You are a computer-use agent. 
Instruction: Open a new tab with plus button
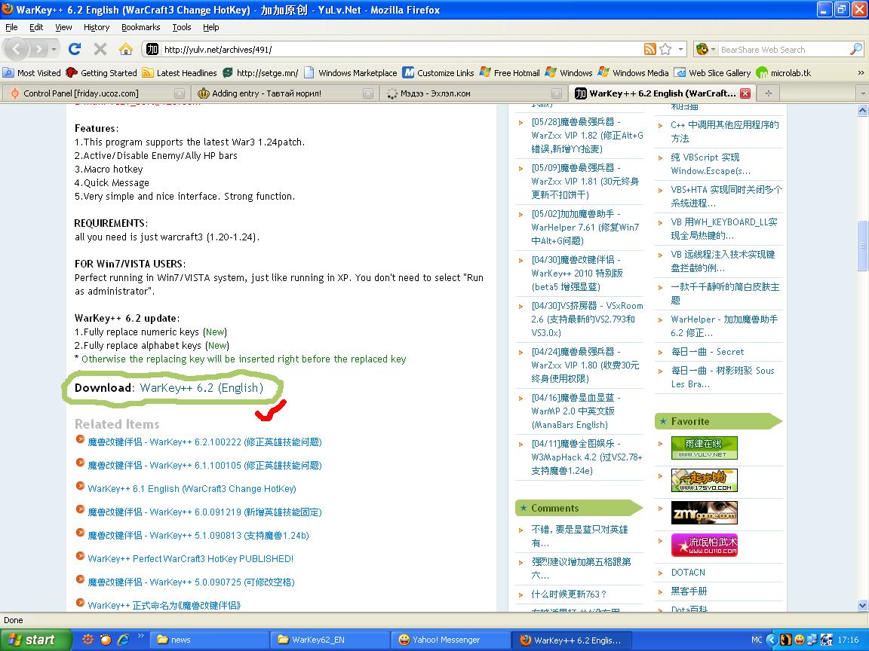(768, 93)
